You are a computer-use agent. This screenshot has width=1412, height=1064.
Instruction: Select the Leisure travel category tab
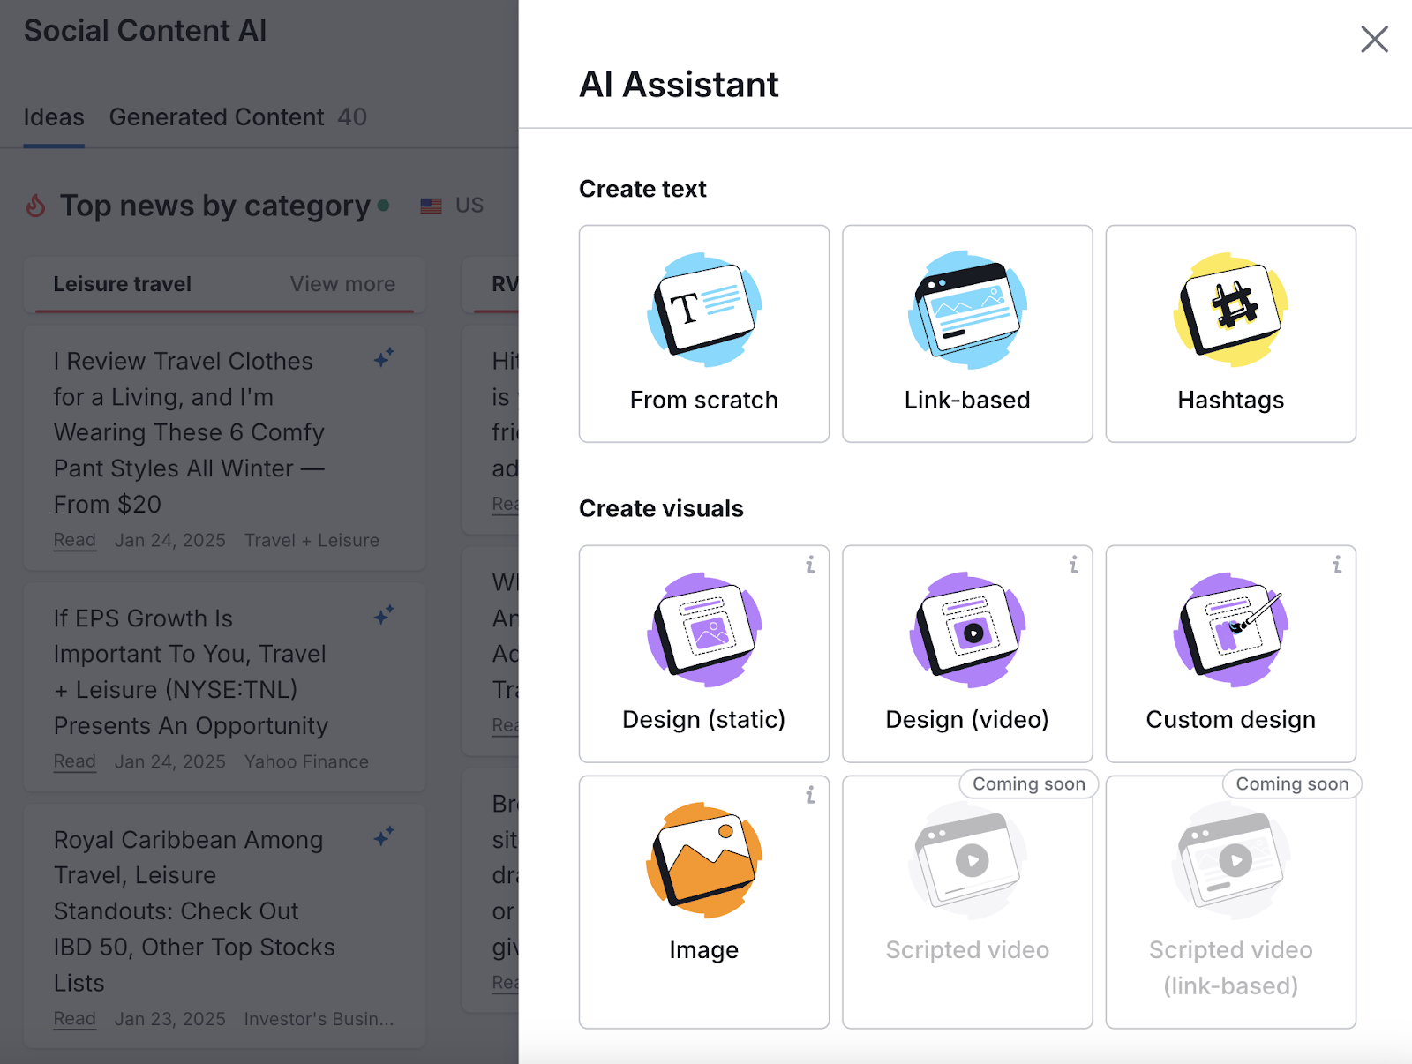click(x=123, y=284)
